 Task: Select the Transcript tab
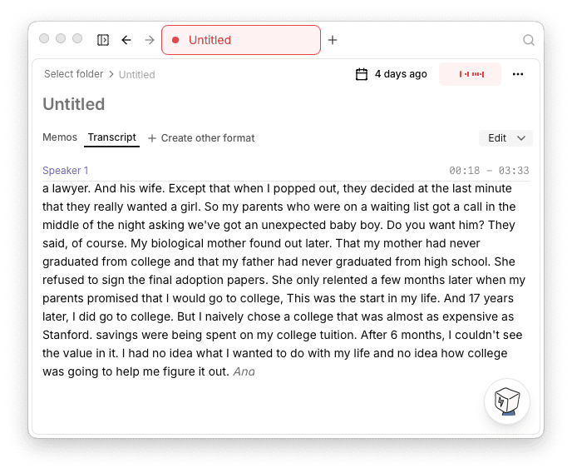pyautogui.click(x=111, y=137)
